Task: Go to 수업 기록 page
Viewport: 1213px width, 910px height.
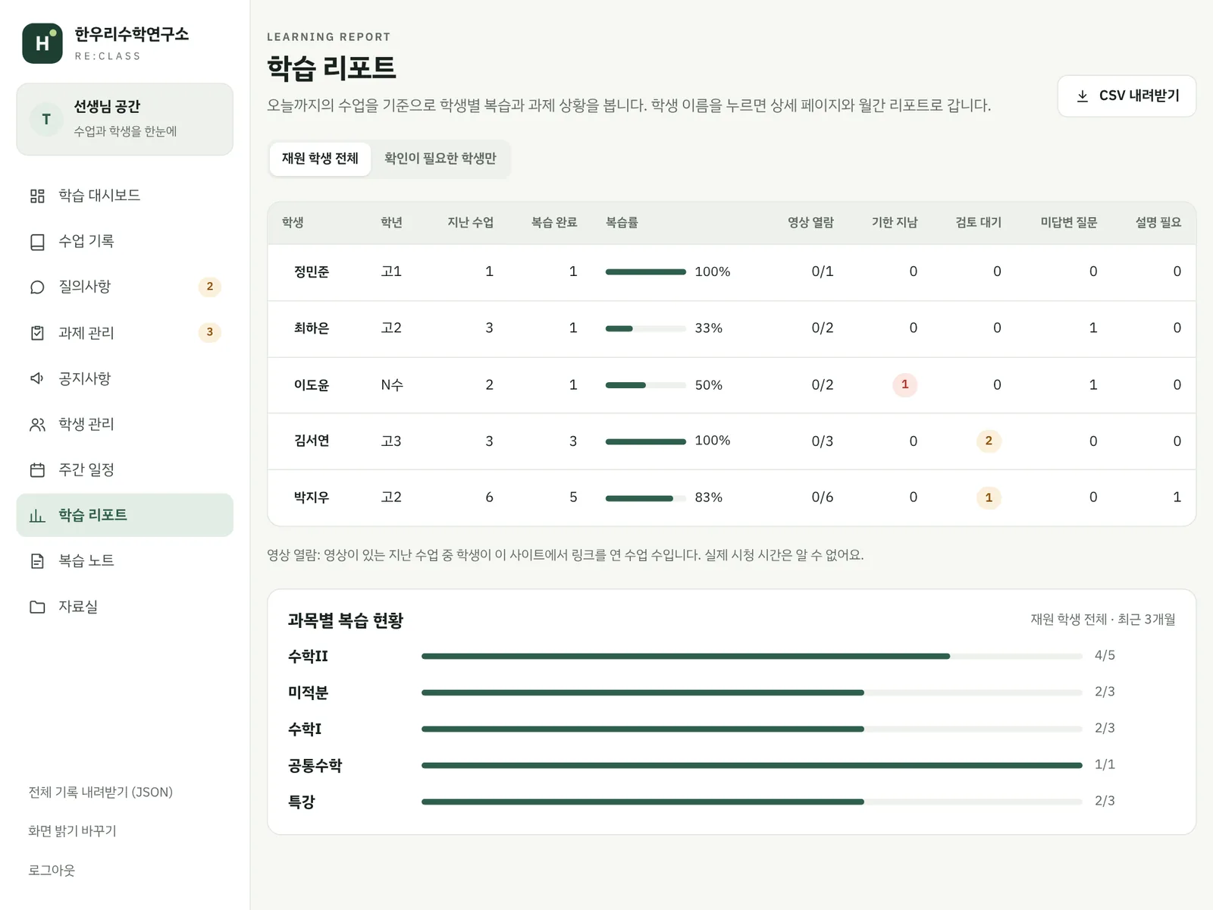Action: [125, 241]
